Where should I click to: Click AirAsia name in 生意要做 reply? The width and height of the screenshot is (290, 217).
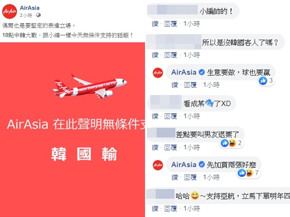(184, 72)
